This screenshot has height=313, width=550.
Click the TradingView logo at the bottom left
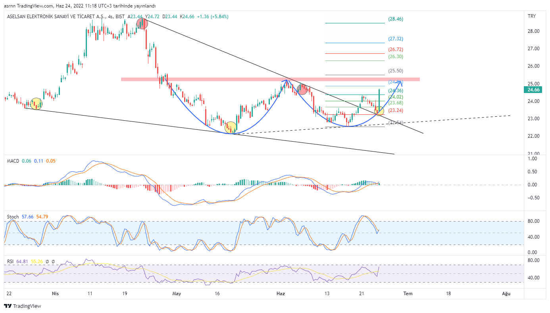pos(22,306)
